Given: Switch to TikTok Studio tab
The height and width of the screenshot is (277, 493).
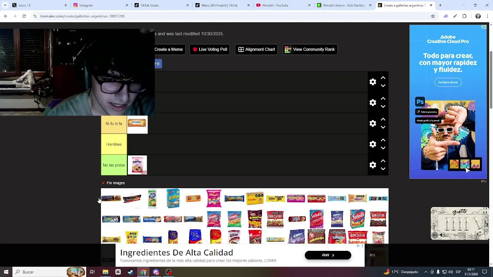Looking at the screenshot, I should (161, 5).
